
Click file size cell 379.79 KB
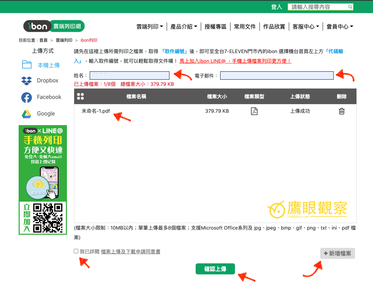point(217,111)
